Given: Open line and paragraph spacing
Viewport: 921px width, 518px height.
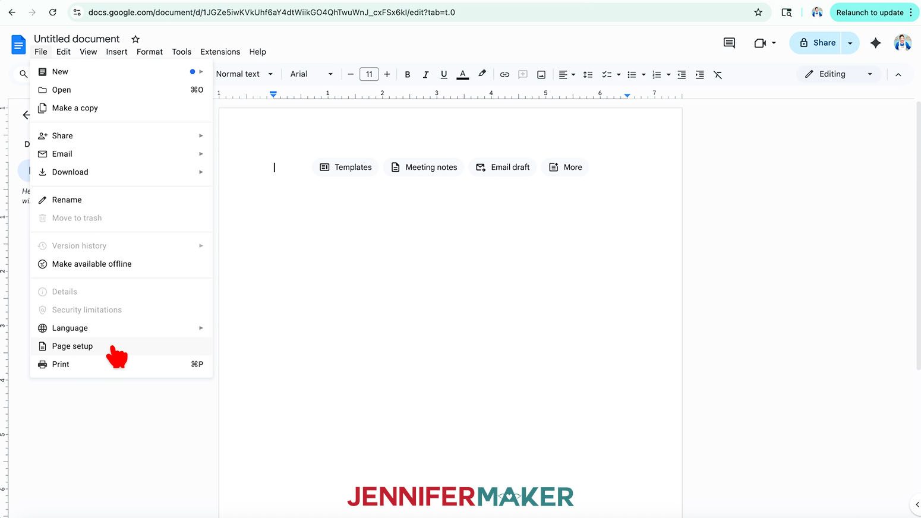Looking at the screenshot, I should click(x=588, y=74).
